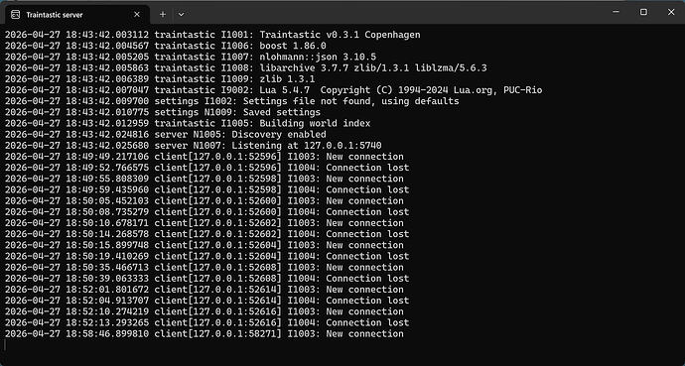The image size is (685, 366).
Task: Click the 'Discovery enabled' log line
Action: (x=166, y=134)
